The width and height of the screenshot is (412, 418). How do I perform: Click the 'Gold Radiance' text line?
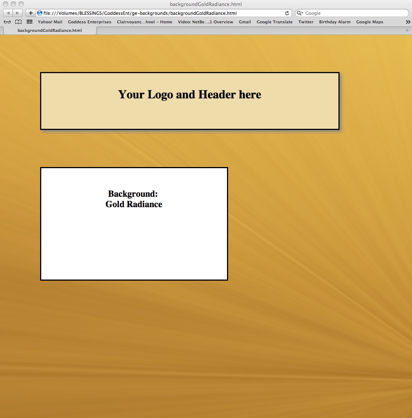click(134, 204)
